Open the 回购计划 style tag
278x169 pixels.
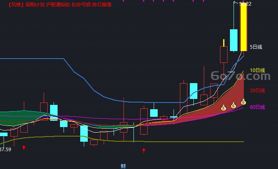[x=35, y=5]
